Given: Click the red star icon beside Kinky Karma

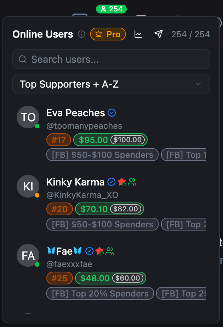Looking at the screenshot, I should pos(122,182).
